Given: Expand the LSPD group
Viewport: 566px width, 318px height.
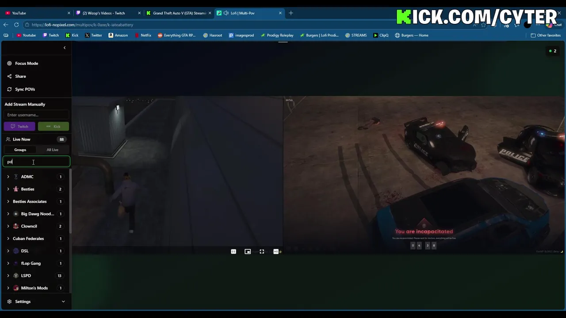Looking at the screenshot, I should 8,276.
